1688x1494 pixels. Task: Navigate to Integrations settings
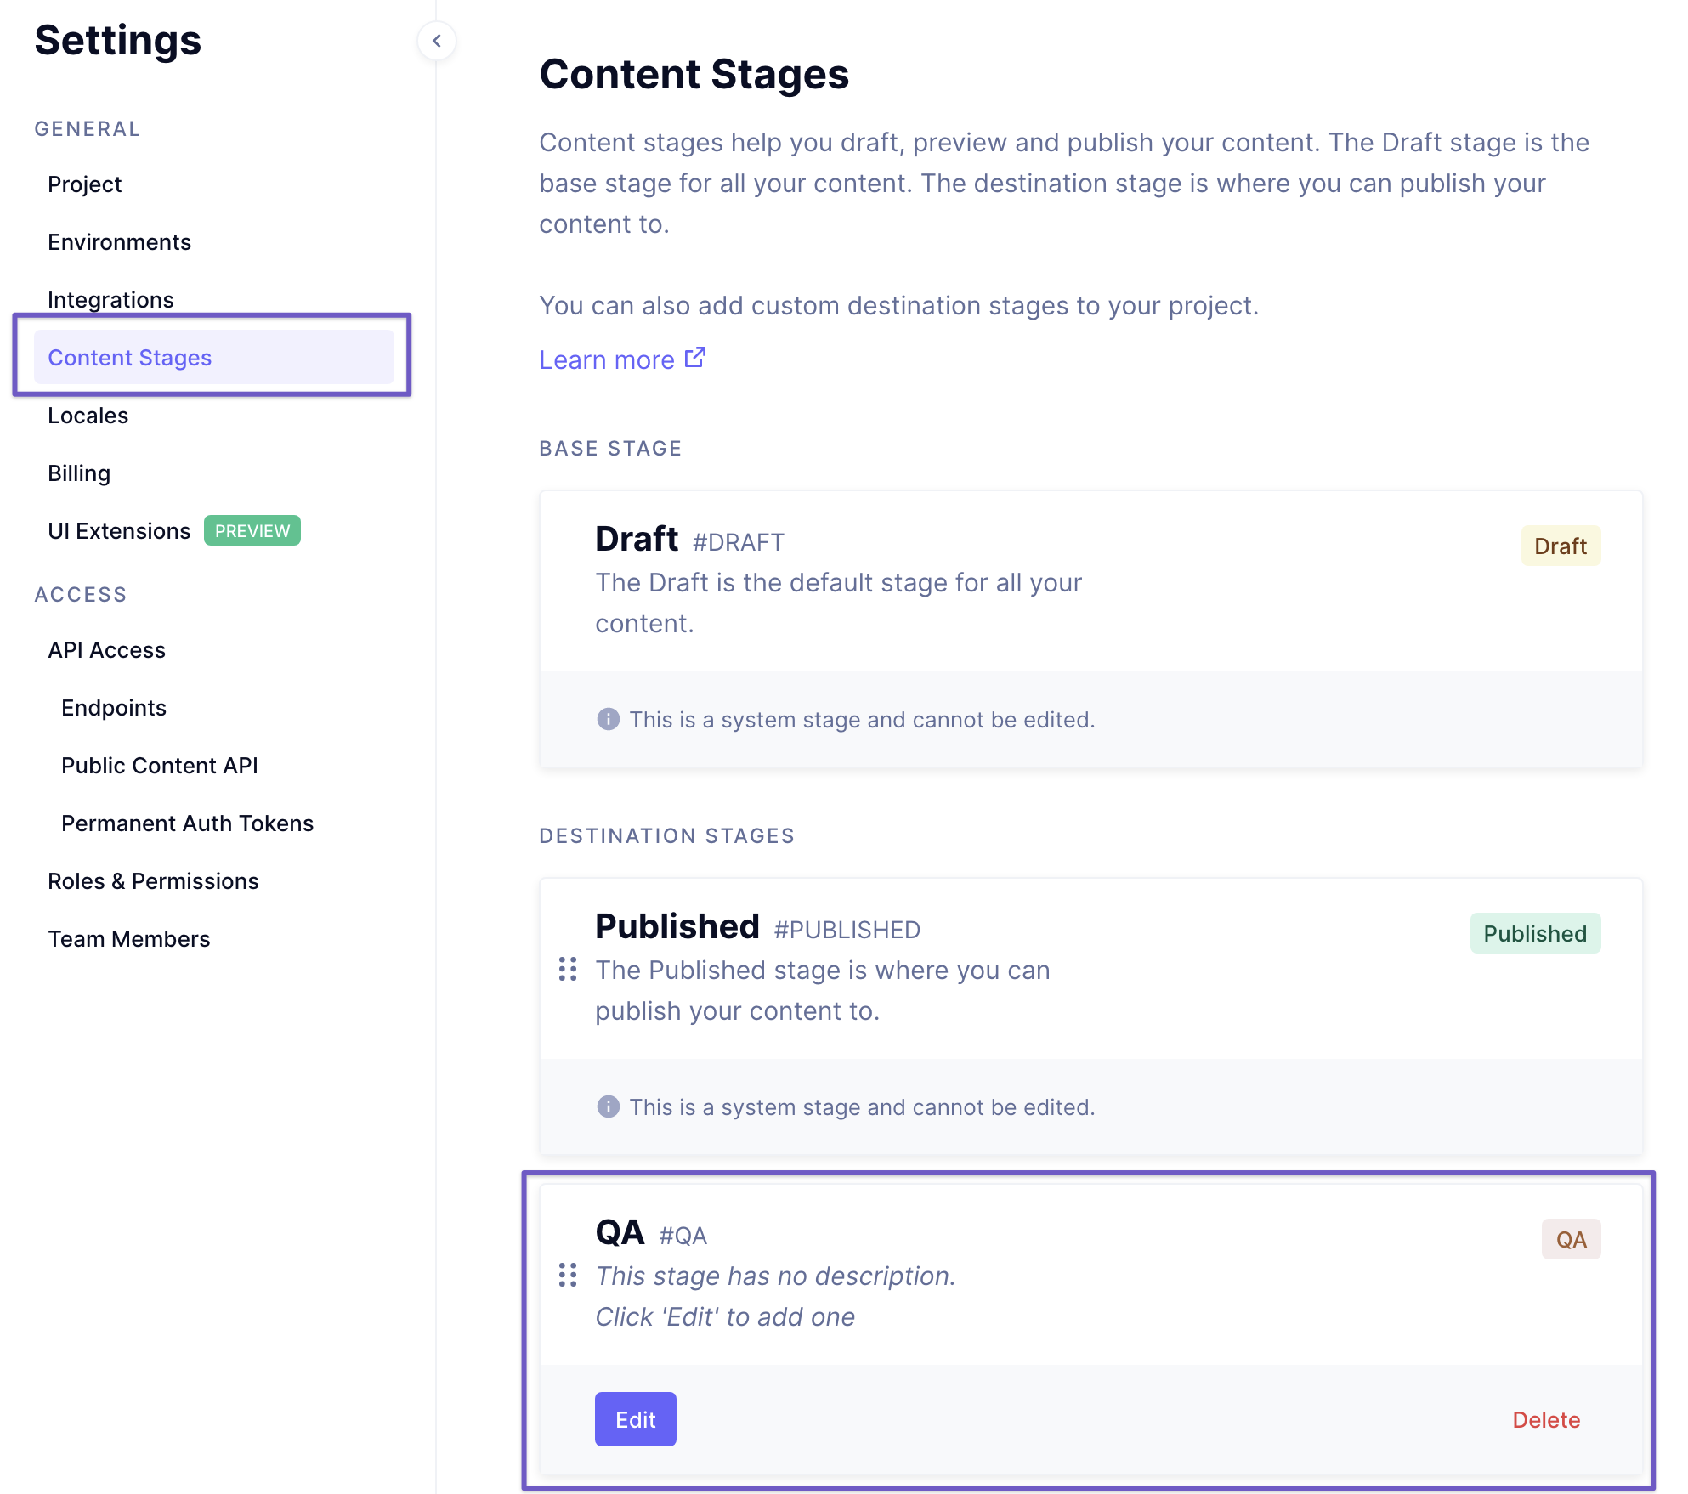110,298
